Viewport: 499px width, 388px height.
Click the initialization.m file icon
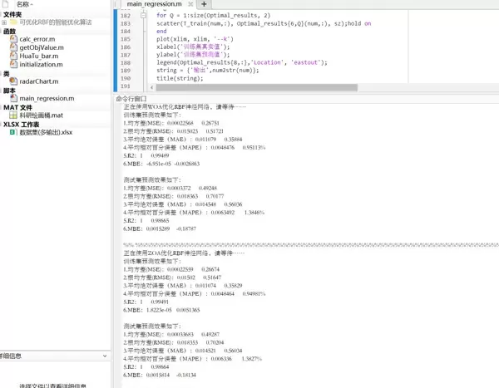(x=13, y=64)
